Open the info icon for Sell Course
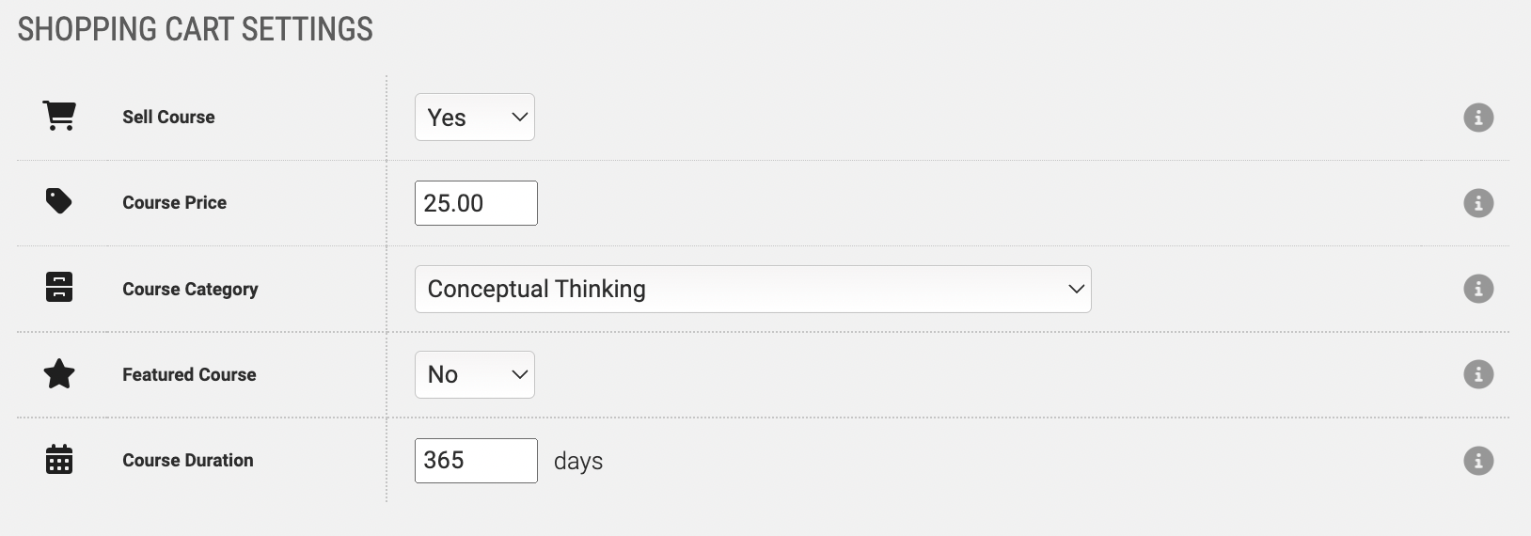 1478,118
